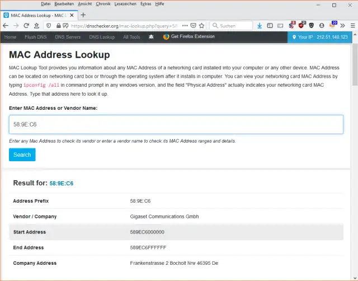The height and width of the screenshot is (281, 358).
Task: Expand the page actions three-dots menu
Action: point(185,26)
